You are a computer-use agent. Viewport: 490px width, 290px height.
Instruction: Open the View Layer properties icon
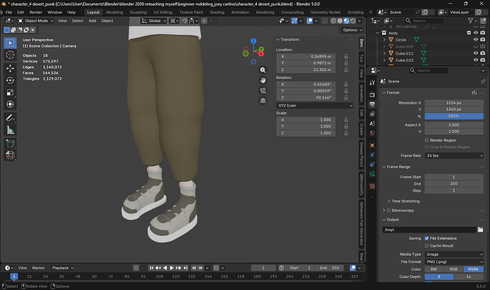coord(372,114)
